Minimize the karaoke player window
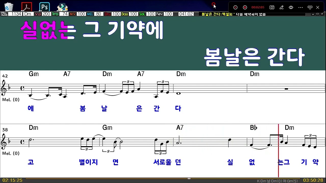 (x=313, y=14)
